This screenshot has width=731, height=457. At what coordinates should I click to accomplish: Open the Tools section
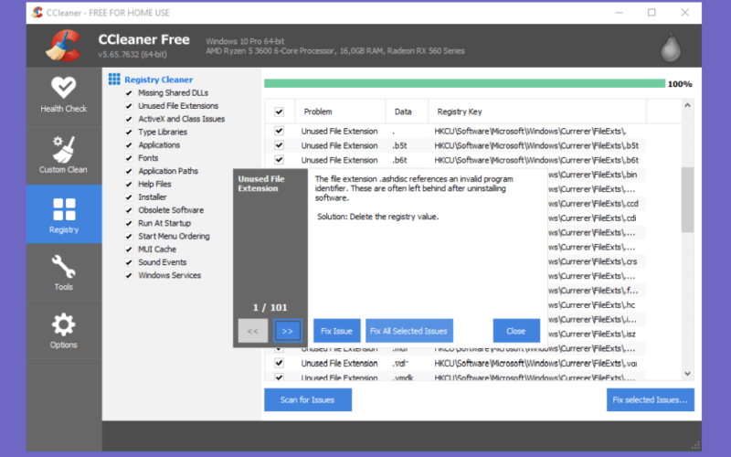64,272
